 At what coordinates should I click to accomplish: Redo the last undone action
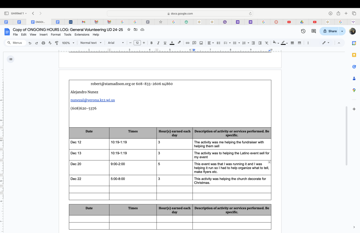[x=37, y=43]
